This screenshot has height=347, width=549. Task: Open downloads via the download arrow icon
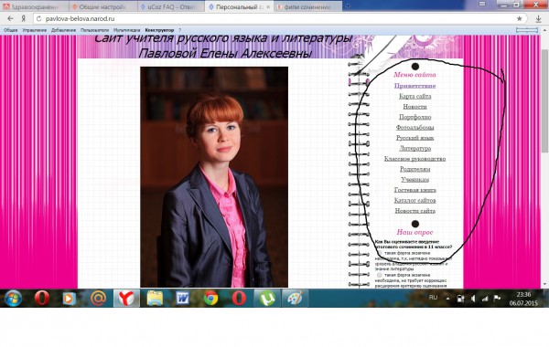tap(539, 19)
